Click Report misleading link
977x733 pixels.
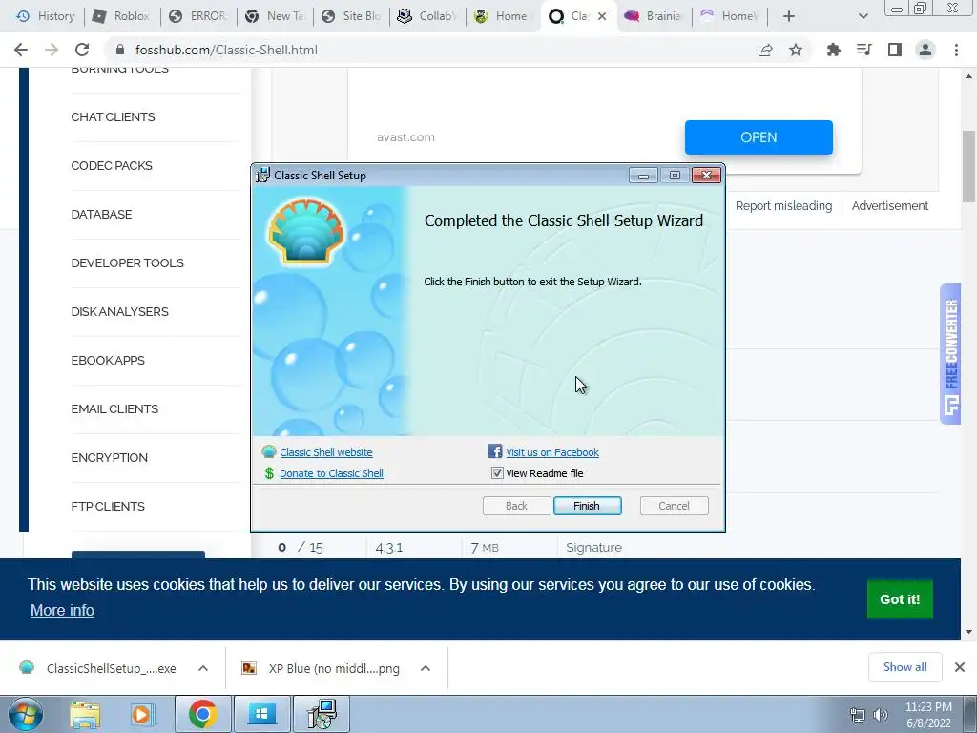pos(783,206)
